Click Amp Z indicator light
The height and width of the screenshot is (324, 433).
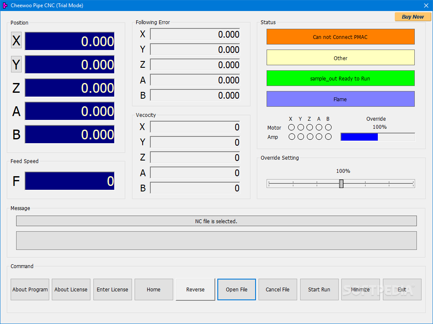click(x=310, y=137)
